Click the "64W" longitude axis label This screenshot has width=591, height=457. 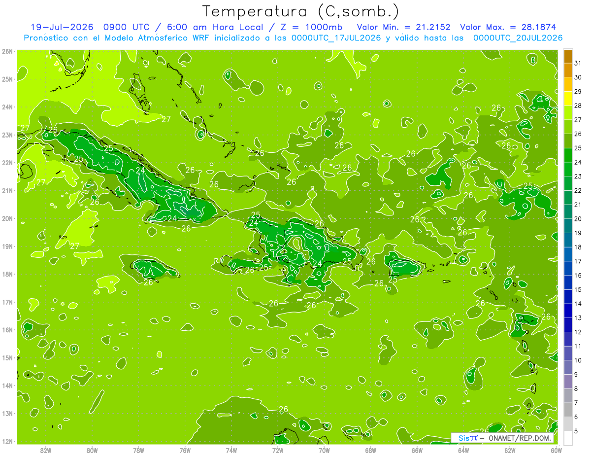pyautogui.click(x=463, y=450)
